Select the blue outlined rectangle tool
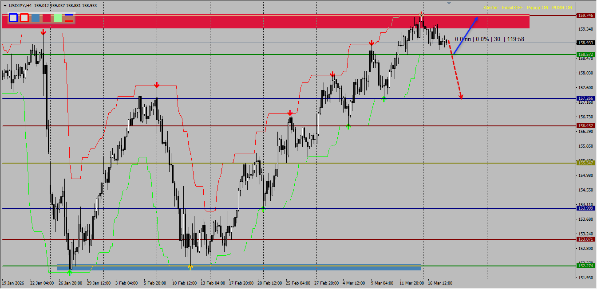The height and width of the screenshot is (289, 597). click(13, 18)
